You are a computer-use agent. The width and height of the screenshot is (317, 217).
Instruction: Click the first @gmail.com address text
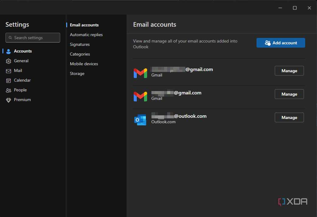click(x=182, y=70)
